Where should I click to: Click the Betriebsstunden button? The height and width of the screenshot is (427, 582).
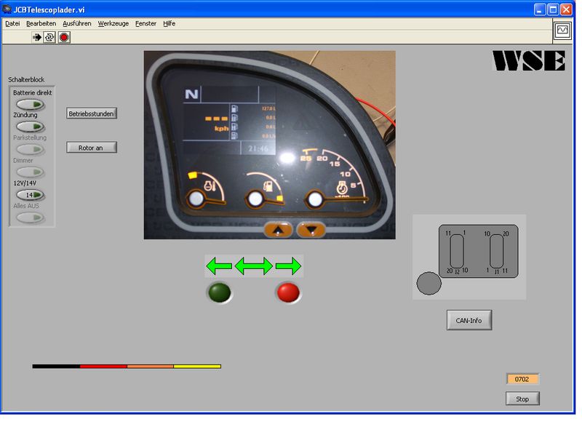(x=92, y=113)
